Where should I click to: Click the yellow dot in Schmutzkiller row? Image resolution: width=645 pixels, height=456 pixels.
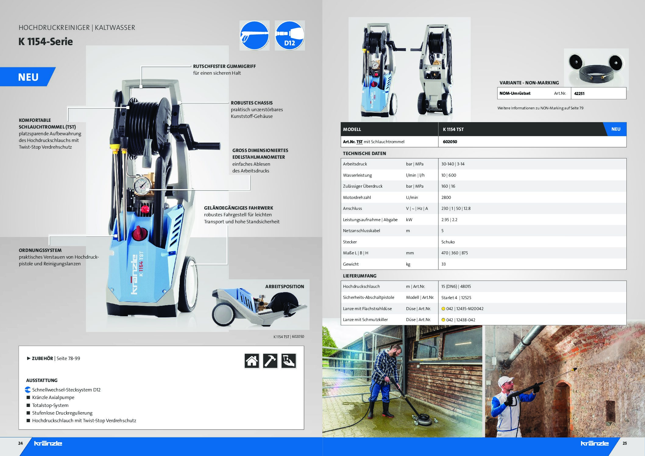click(443, 320)
